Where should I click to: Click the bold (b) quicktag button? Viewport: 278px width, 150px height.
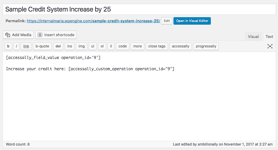point(8,46)
